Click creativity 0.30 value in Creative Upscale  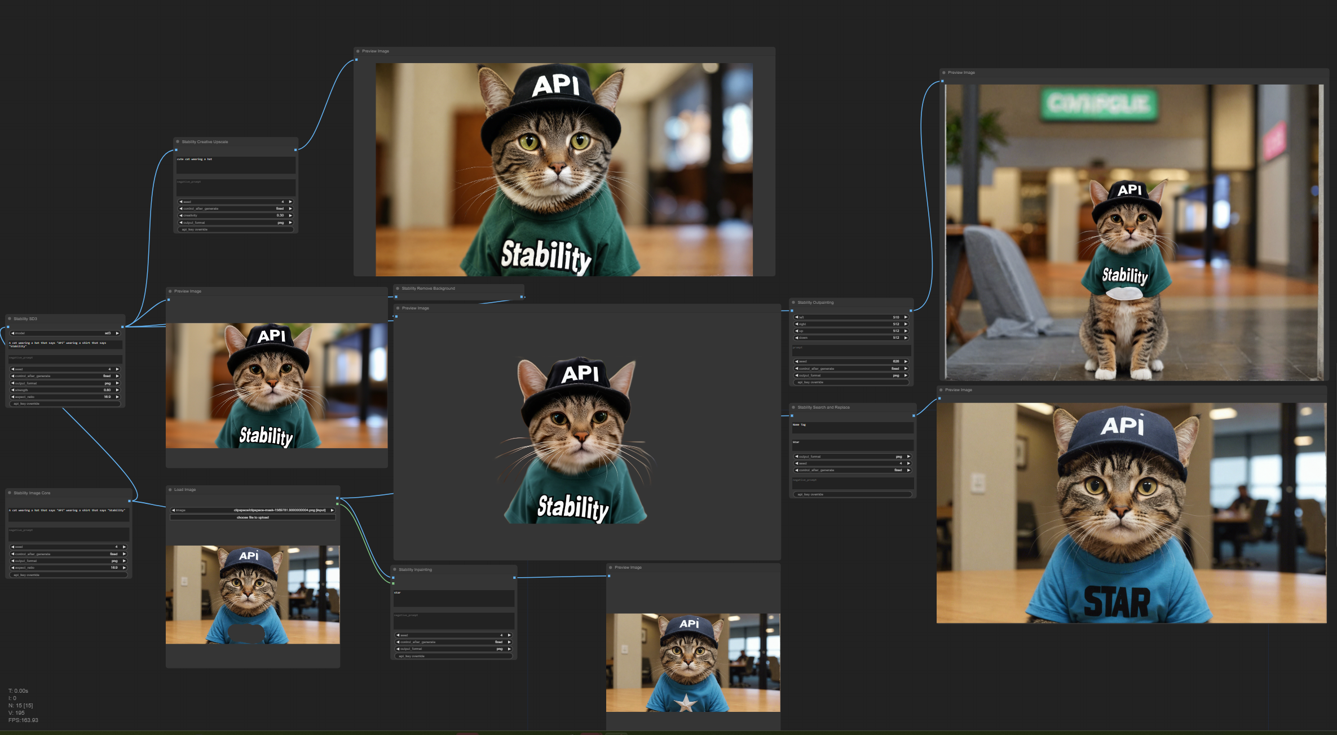280,215
